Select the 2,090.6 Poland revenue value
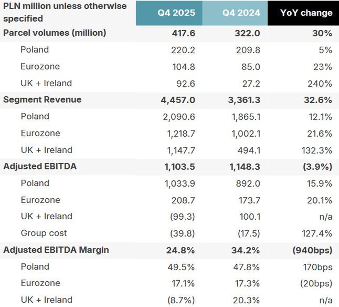 (x=180, y=117)
